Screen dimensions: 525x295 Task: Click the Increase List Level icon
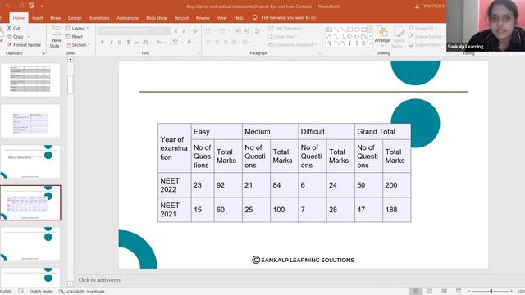(247, 31)
